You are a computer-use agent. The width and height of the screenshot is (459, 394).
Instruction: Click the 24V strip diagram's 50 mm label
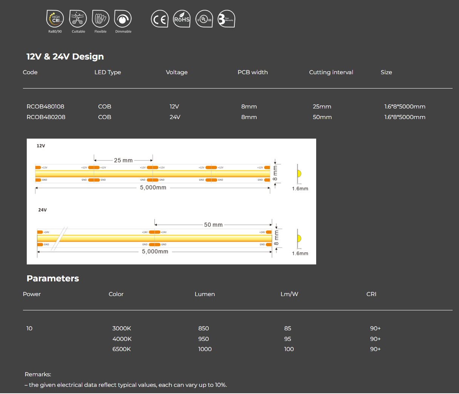[213, 225]
